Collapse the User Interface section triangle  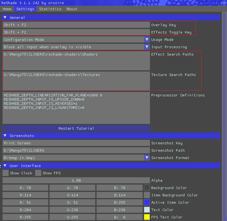point(5,166)
